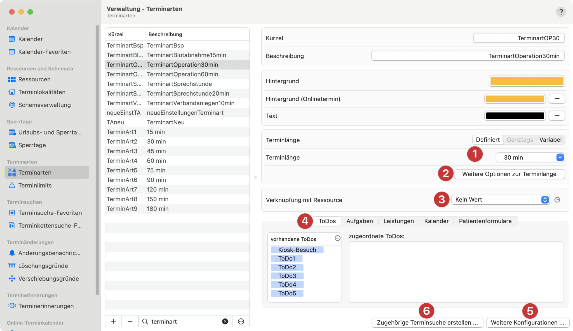Add a new Terminart with plus

(x=113, y=321)
